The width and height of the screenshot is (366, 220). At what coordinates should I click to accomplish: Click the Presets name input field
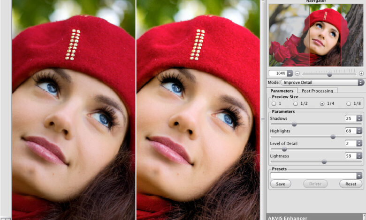click(313, 176)
